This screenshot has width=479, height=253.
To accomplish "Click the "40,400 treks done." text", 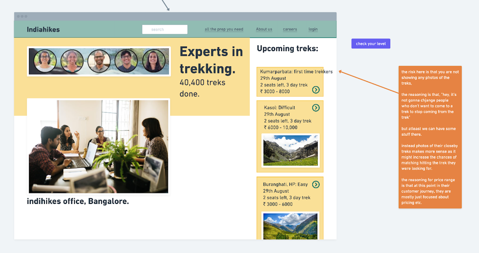I will point(202,88).
